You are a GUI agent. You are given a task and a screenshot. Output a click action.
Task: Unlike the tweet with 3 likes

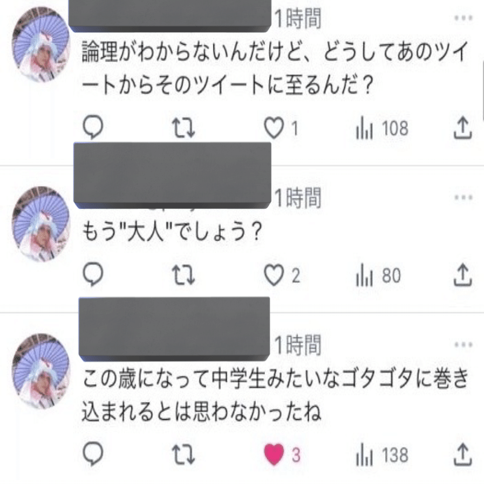point(275,455)
